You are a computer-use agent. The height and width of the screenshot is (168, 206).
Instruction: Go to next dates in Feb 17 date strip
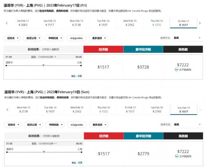pyautogui.click(x=200, y=23)
